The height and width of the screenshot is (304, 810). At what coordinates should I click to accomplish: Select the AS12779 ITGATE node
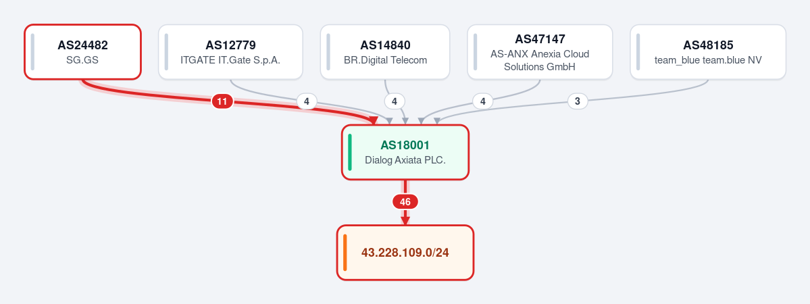click(230, 52)
